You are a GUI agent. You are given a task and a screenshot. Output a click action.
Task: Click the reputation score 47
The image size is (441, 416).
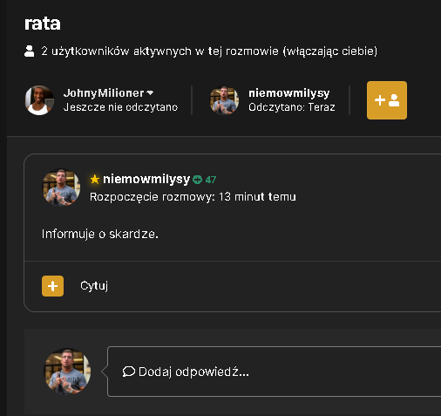coord(211,180)
